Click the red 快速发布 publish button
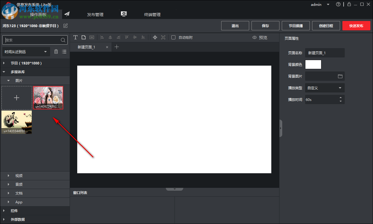The width and height of the screenshot is (373, 224). pos(356,26)
